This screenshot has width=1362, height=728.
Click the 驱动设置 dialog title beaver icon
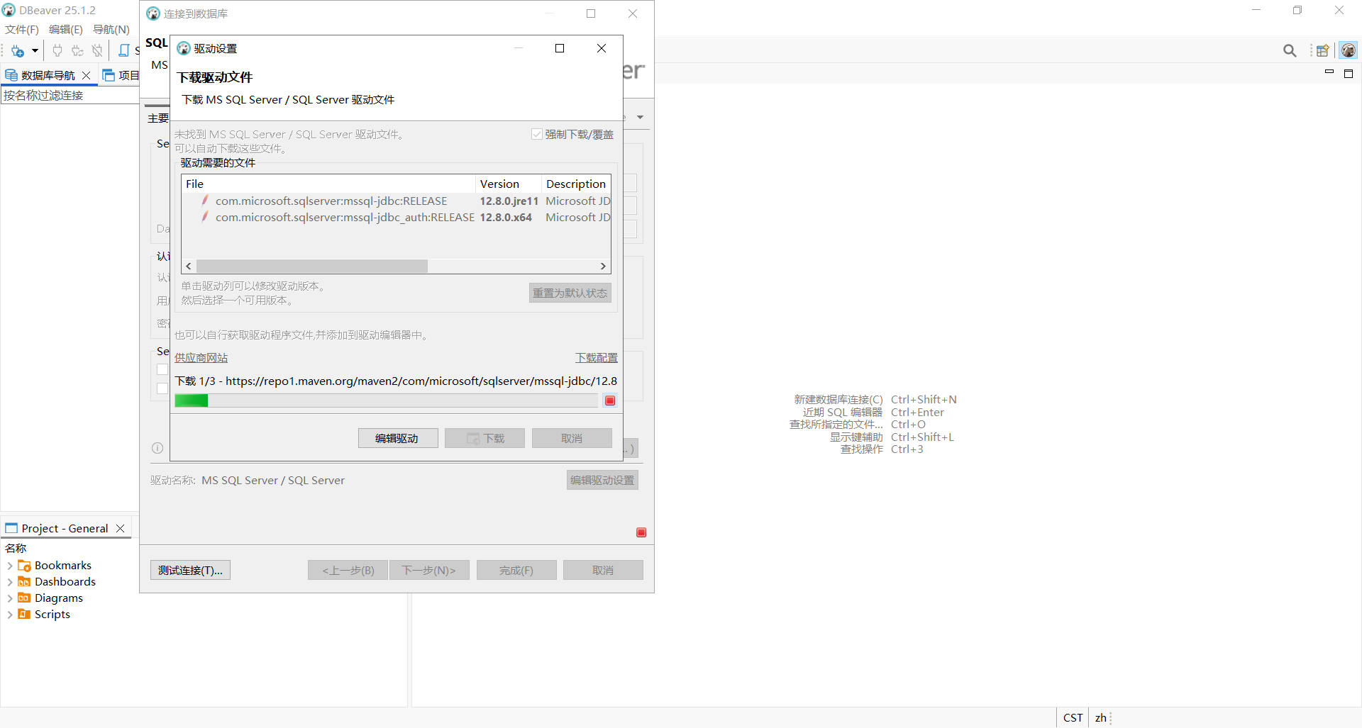point(184,48)
